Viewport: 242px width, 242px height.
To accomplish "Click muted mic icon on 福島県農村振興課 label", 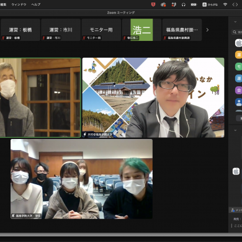I will pos(165,38).
